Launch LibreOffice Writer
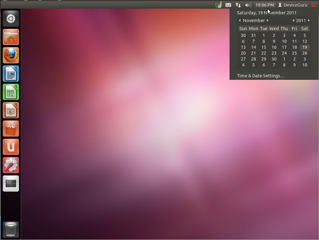 (x=11, y=74)
